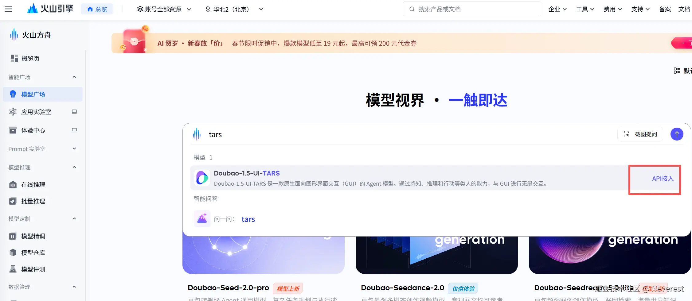
Task: Open 应用实验室 in the sidebar
Action: (36, 112)
